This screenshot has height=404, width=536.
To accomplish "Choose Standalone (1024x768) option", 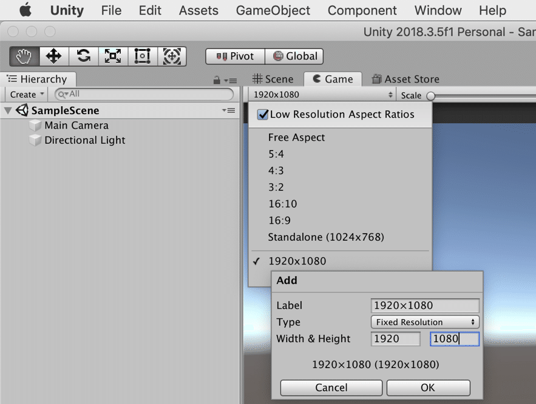I will [326, 237].
